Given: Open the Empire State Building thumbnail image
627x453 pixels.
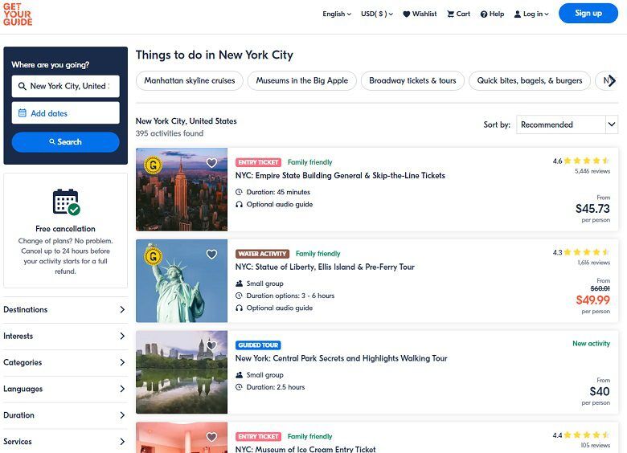Looking at the screenshot, I should click(x=182, y=190).
